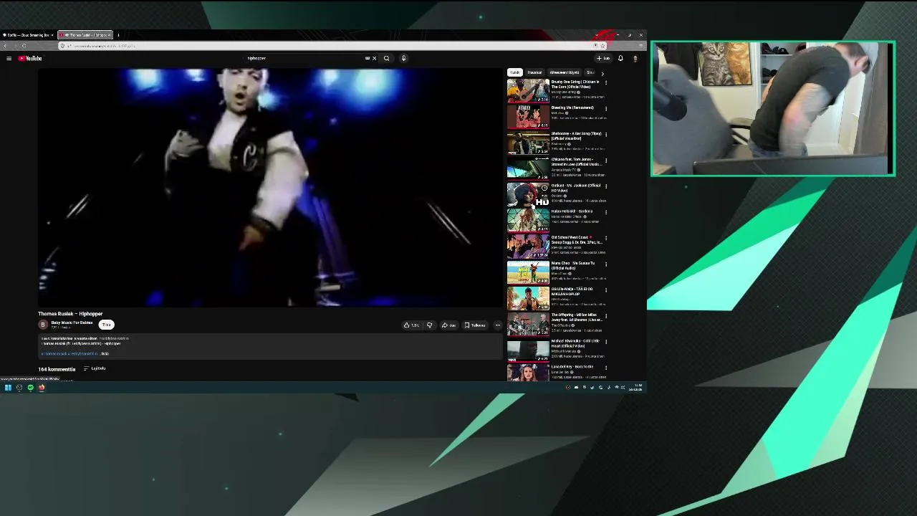Open the Baby Music For Babies channel avatar
917x516 pixels.
point(43,325)
